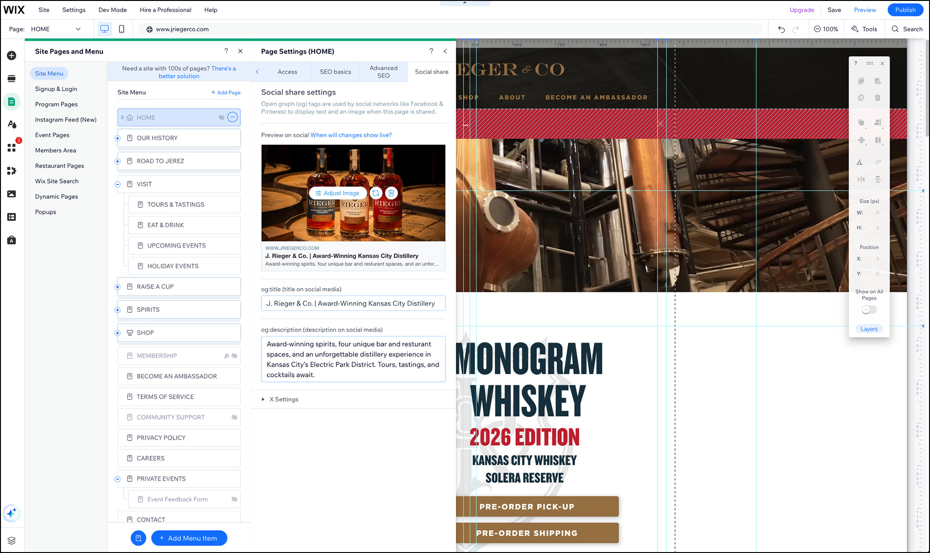930x553 pixels.
Task: Open the Media sidebar icon
Action: coord(12,194)
